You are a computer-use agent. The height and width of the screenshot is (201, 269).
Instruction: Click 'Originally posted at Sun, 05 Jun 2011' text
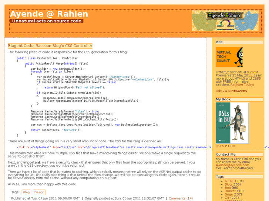pos(124,198)
